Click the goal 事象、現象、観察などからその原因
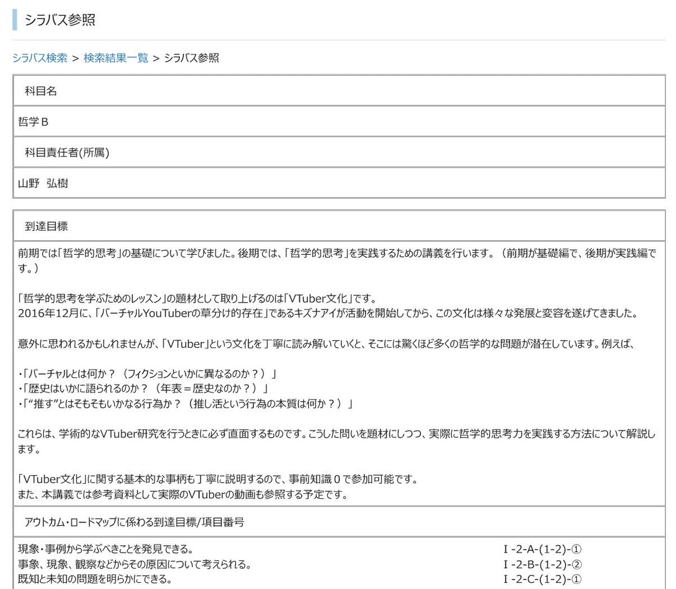The height and width of the screenshot is (589, 676). pyautogui.click(x=134, y=564)
